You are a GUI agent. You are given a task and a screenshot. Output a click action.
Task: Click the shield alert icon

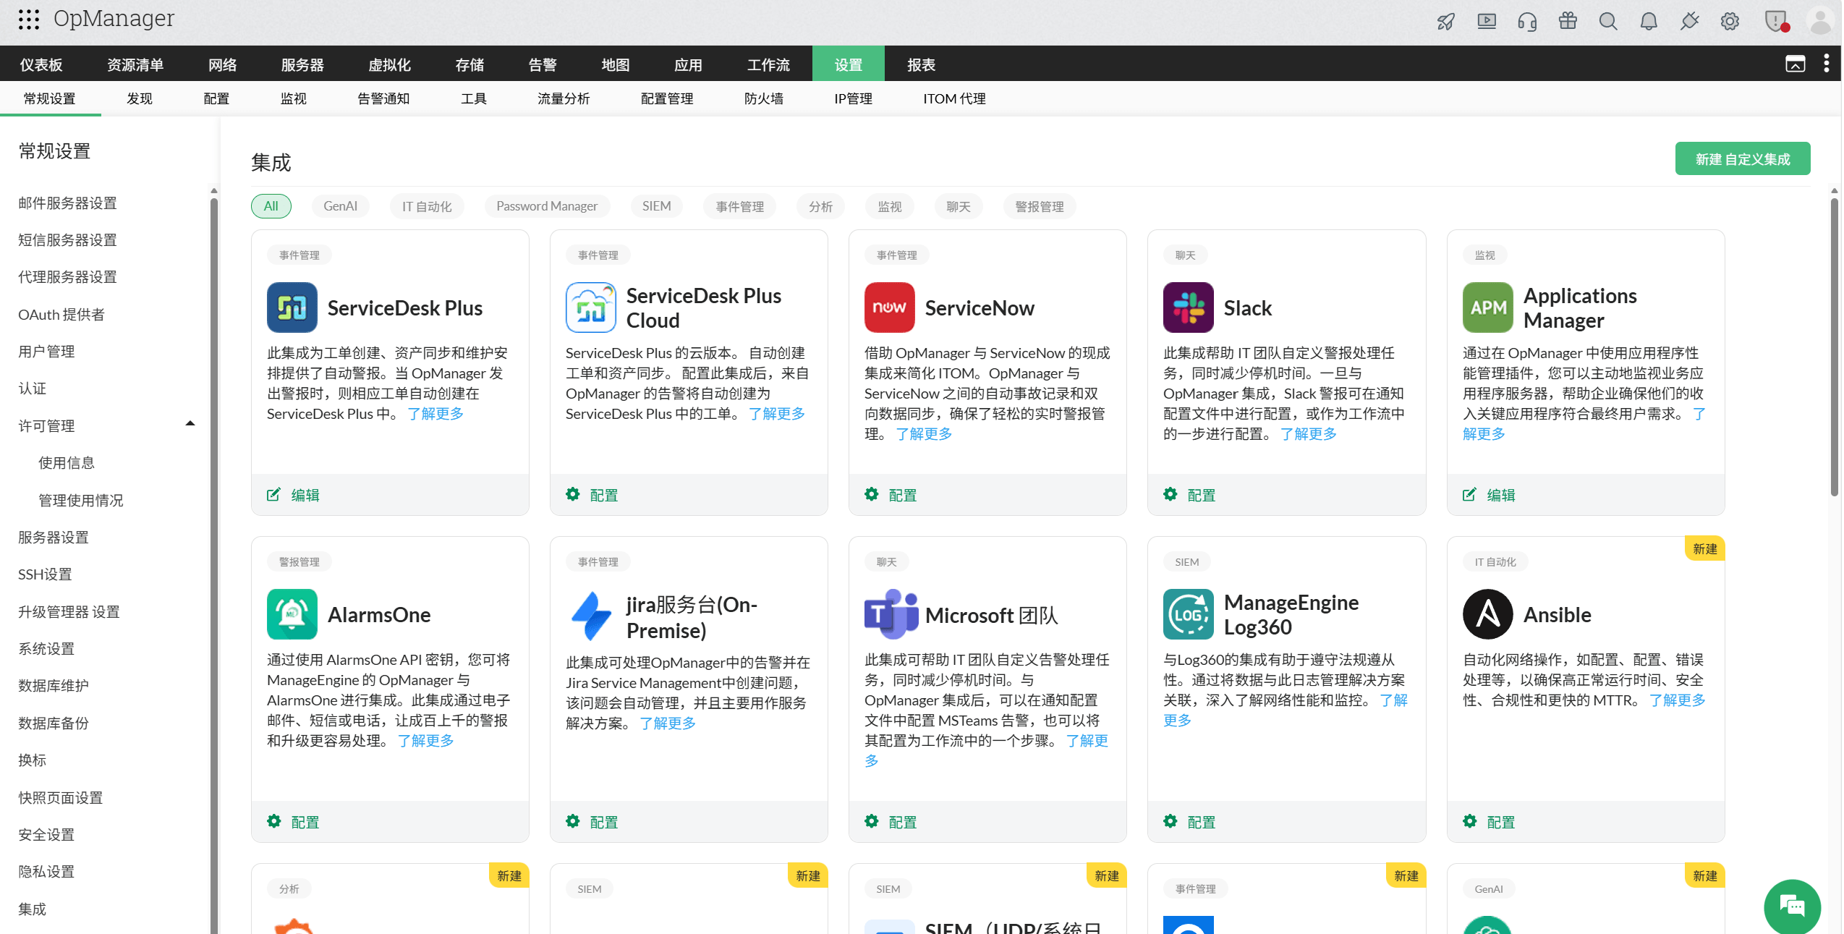tap(1776, 21)
